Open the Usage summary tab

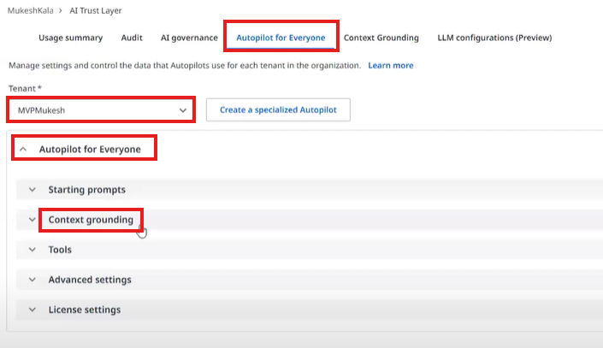(70, 38)
